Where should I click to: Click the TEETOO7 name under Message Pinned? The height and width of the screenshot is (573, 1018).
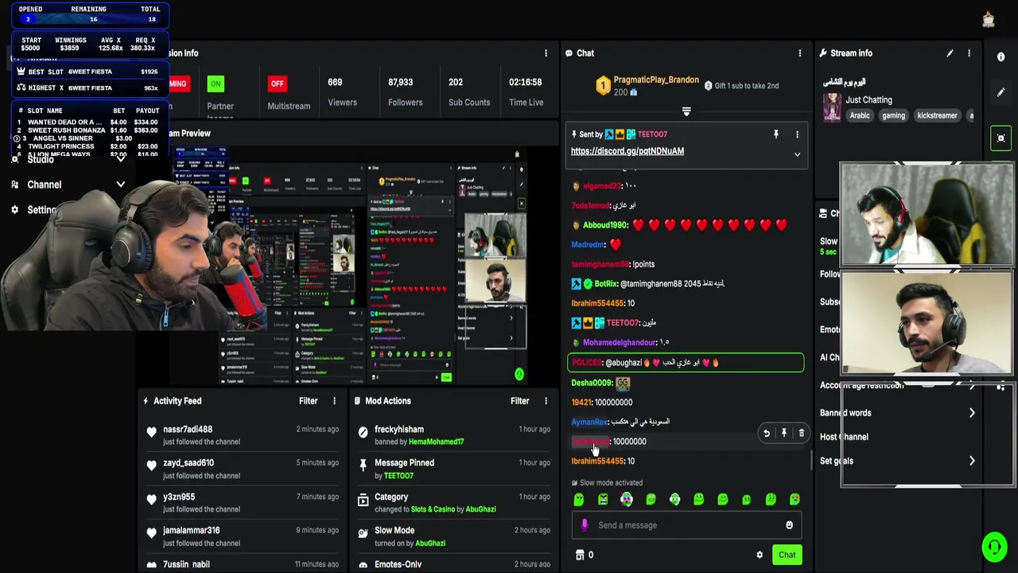[x=398, y=476]
